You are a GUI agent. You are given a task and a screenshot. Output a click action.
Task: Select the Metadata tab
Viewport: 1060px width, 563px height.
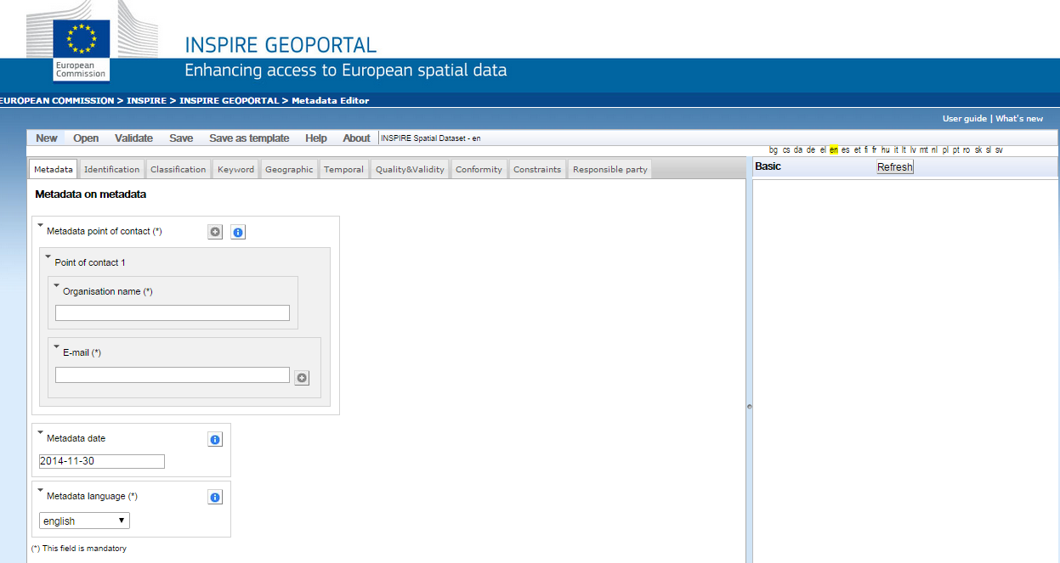tap(54, 169)
